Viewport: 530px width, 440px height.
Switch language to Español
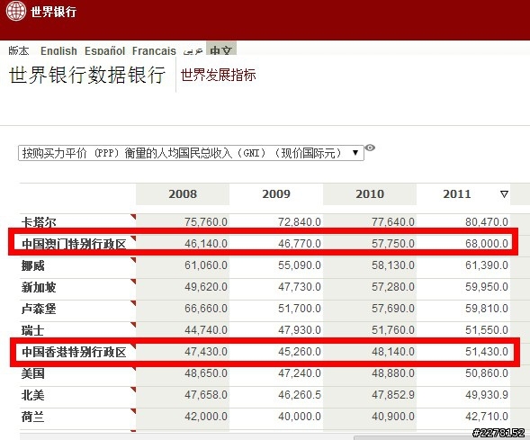coord(104,50)
